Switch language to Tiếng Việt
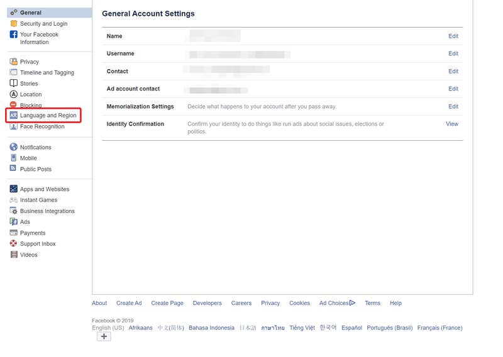The image size is (503, 357). pos(302,328)
